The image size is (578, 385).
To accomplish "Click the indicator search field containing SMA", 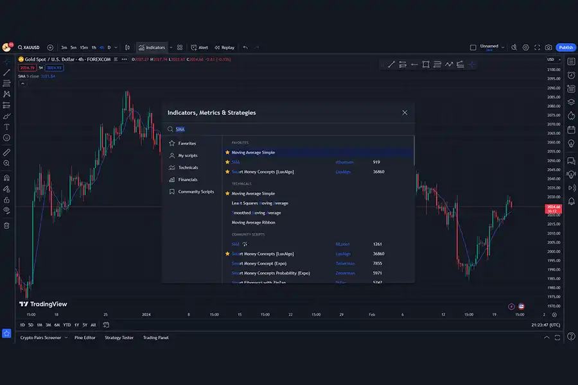I will click(288, 130).
